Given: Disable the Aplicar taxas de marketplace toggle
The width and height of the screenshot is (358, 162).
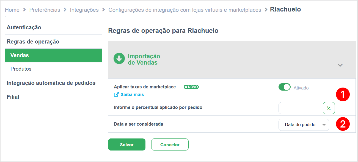Looking at the screenshot, I should tap(285, 87).
